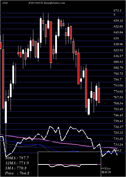The image size is (126, 177).
Task: Click the 845.04 price axis label
Action: (118, 33)
